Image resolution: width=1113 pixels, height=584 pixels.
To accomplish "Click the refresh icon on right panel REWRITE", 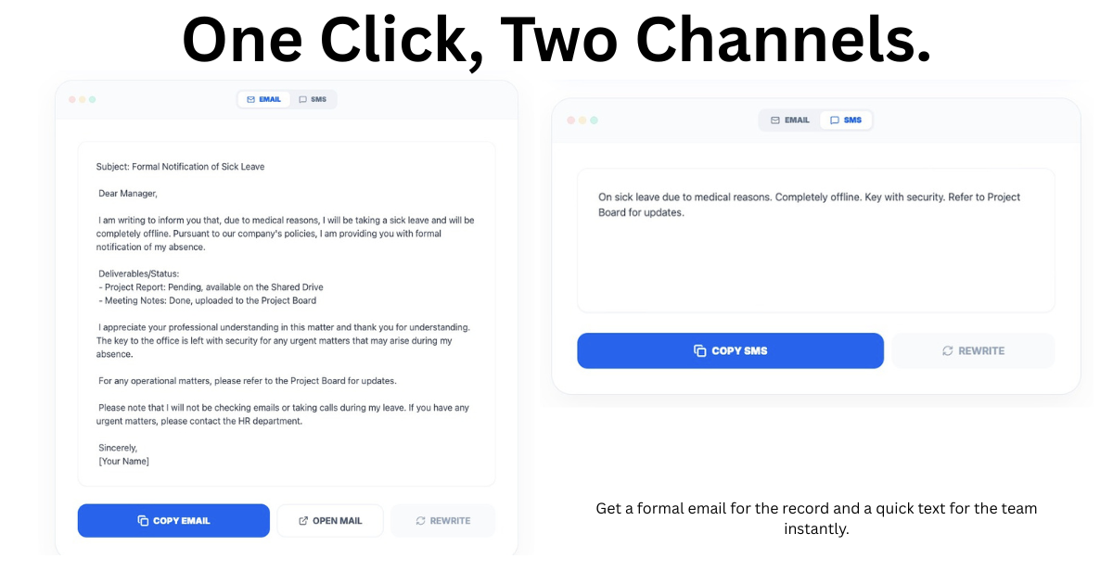I will [x=947, y=351].
